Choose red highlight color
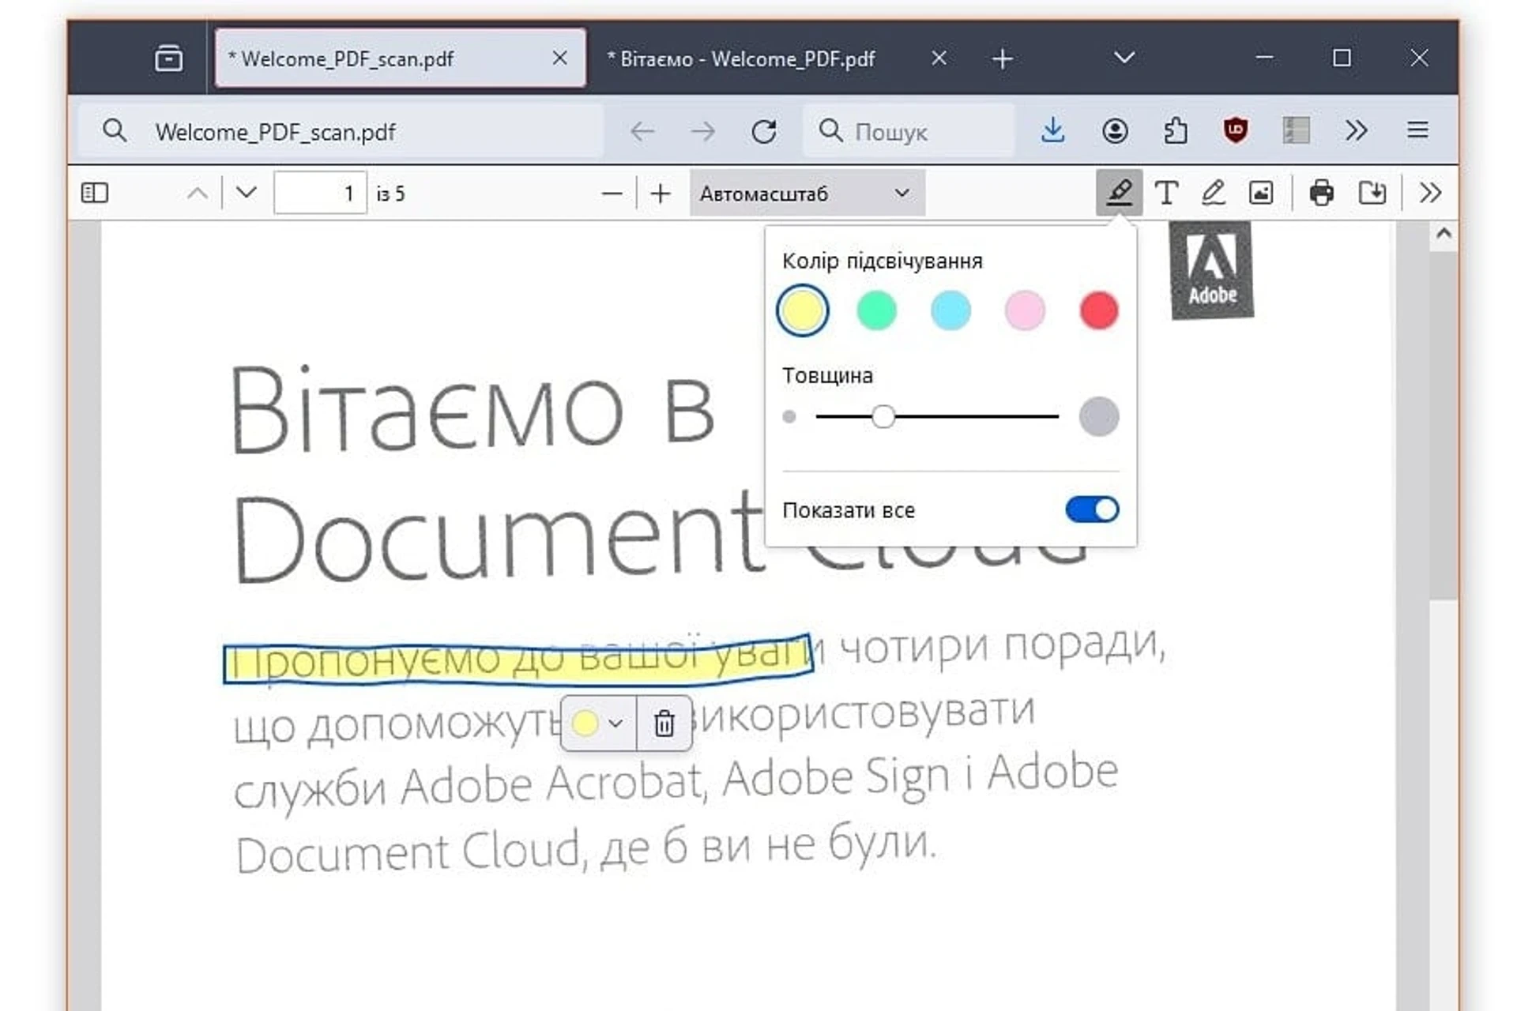The width and height of the screenshot is (1517, 1011). pos(1099,310)
